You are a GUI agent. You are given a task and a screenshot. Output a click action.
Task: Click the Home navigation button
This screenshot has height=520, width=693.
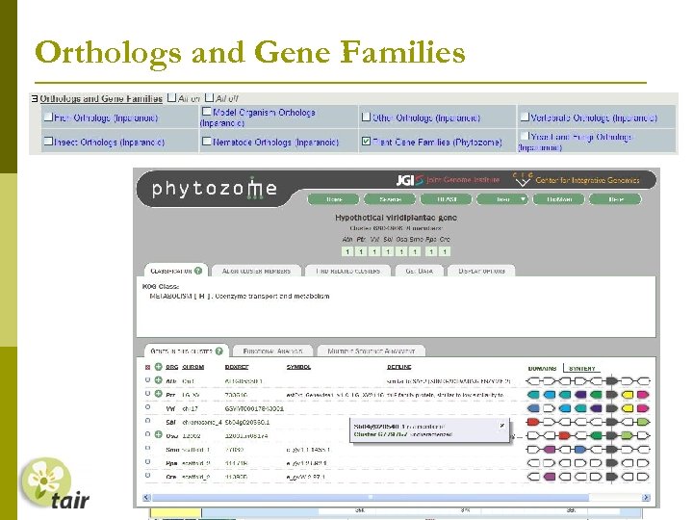(x=334, y=199)
